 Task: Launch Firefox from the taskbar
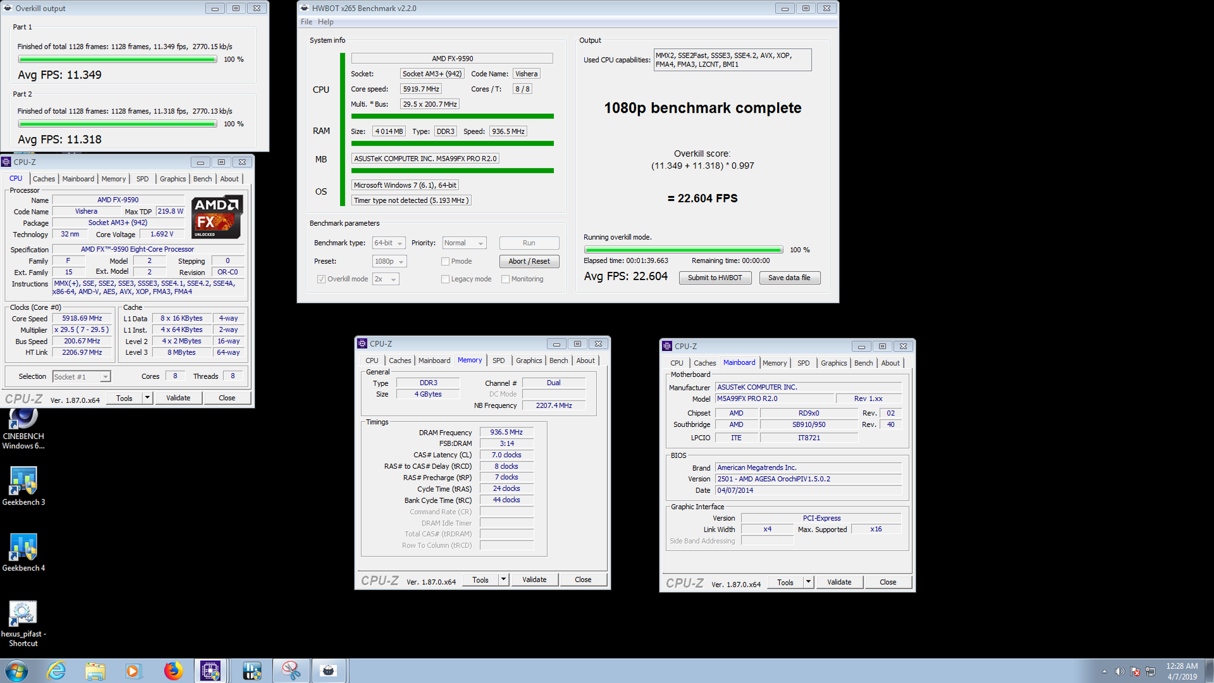173,671
